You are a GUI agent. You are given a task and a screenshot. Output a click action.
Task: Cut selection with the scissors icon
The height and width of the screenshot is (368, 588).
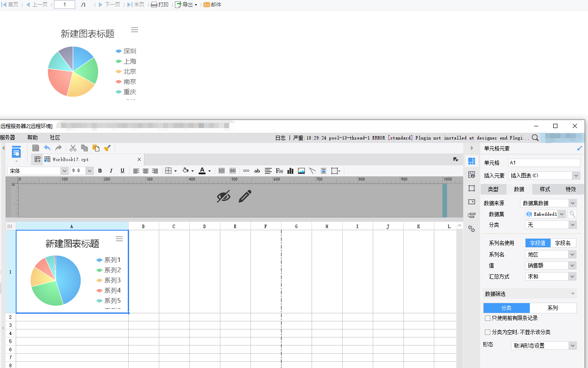click(73, 148)
